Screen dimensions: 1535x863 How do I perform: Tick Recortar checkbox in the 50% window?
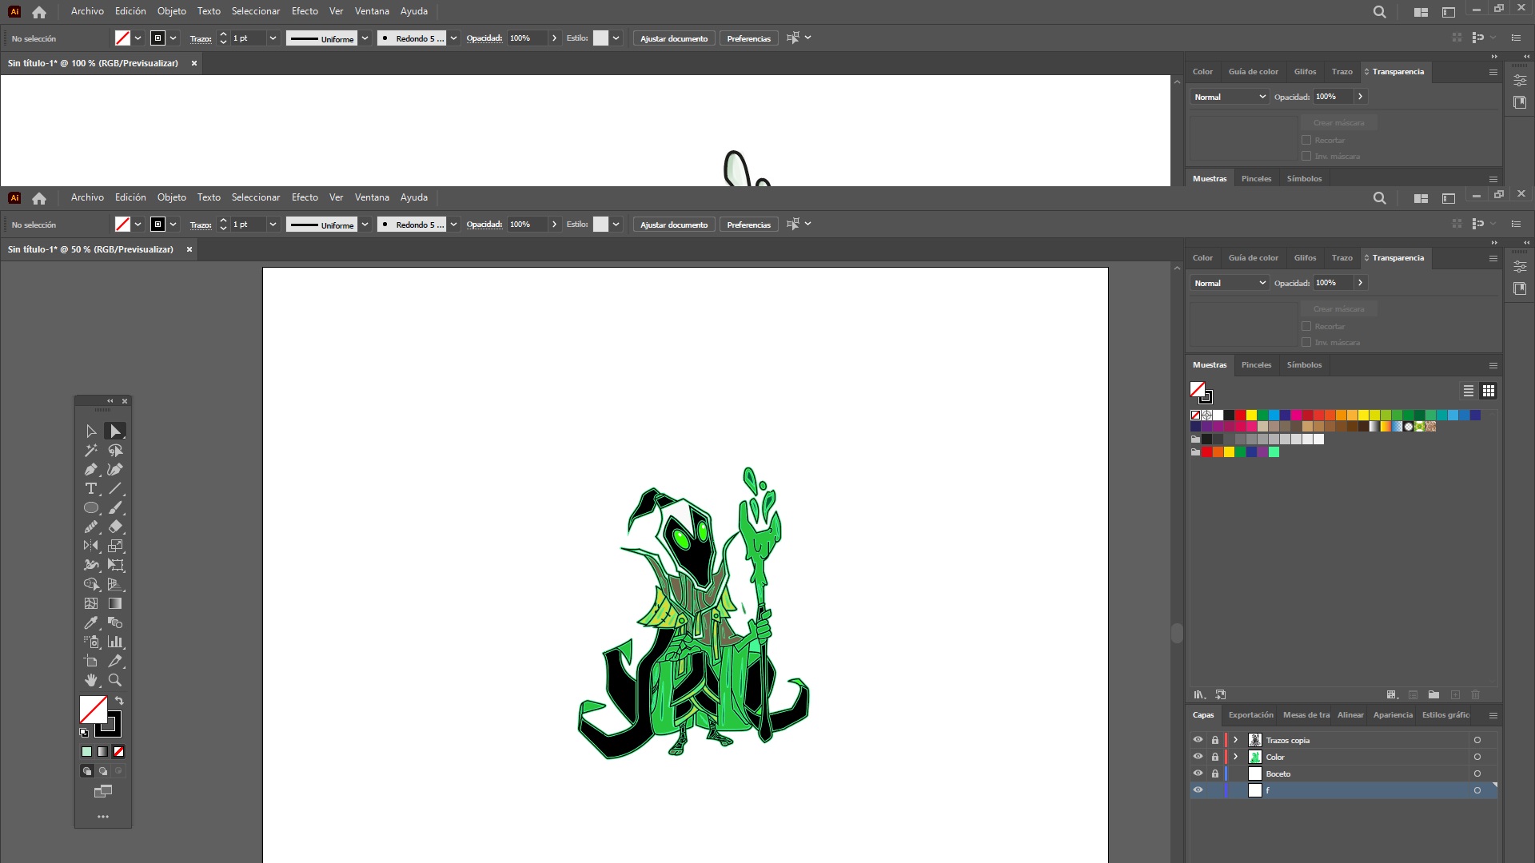[x=1306, y=326]
